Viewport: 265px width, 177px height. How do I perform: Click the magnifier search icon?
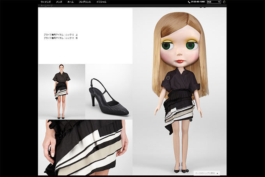[219, 2]
